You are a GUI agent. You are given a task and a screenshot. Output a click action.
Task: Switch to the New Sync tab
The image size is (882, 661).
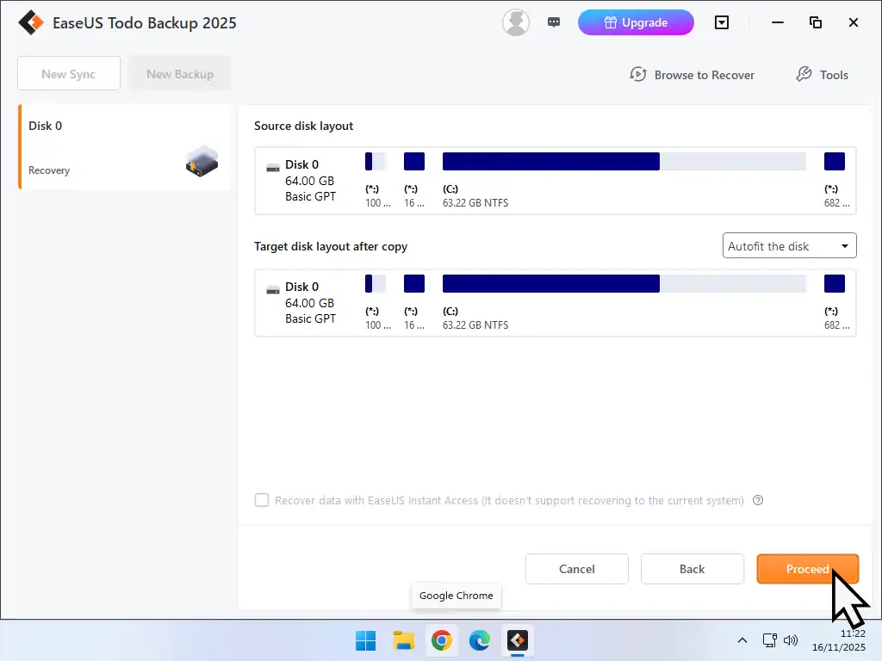click(x=68, y=73)
